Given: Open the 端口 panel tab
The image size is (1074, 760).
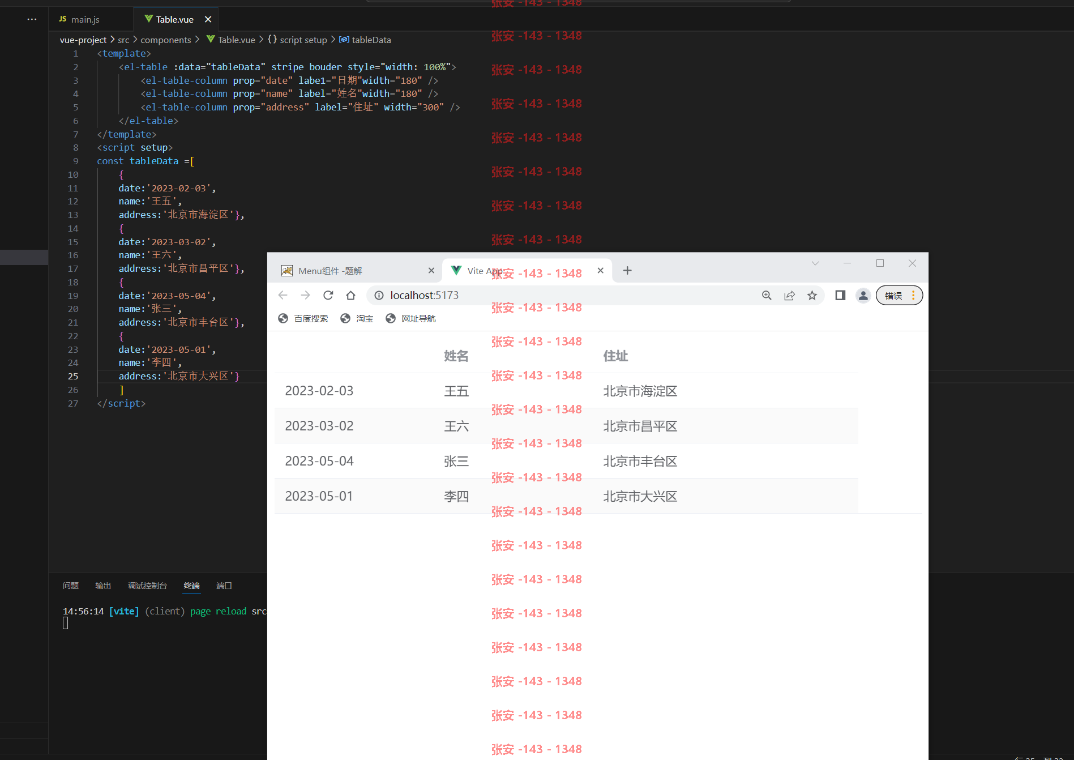Looking at the screenshot, I should point(224,586).
